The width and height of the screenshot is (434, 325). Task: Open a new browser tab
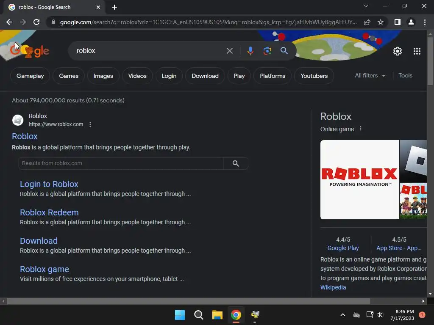(x=114, y=7)
